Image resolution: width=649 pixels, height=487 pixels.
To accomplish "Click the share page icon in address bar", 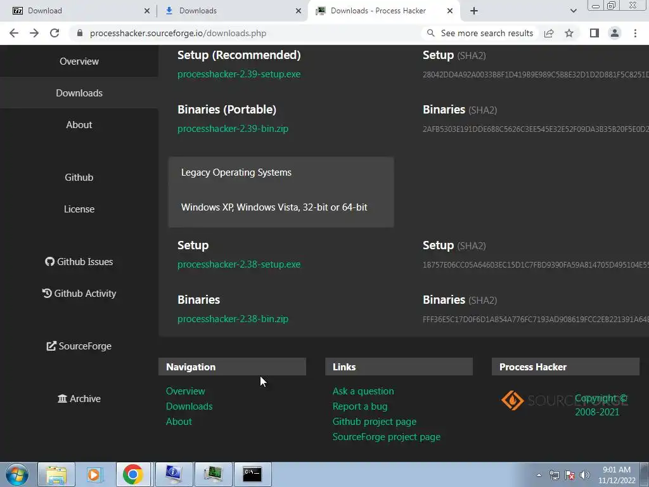I will pos(549,33).
